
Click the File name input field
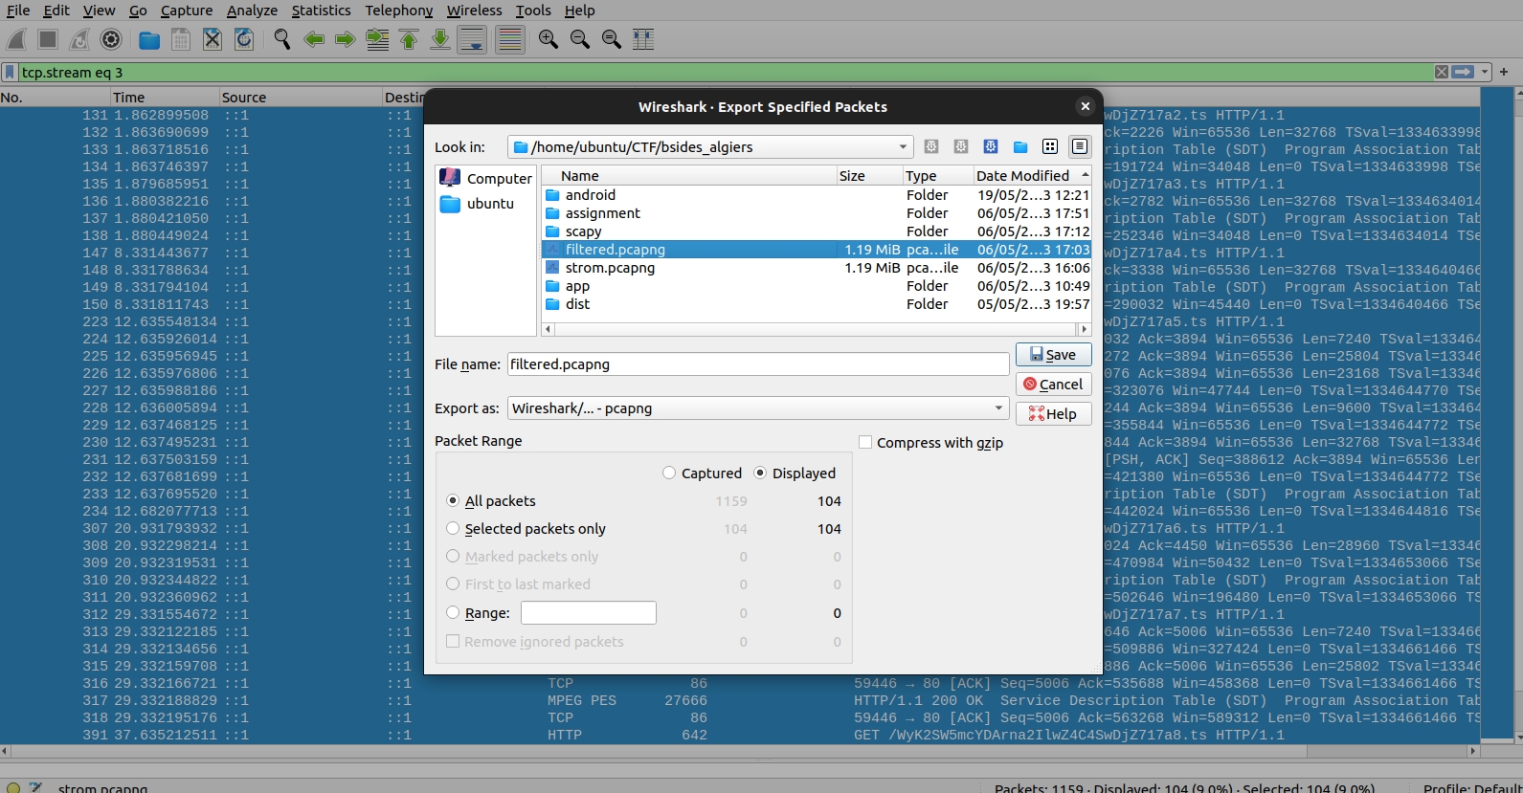[758, 364]
